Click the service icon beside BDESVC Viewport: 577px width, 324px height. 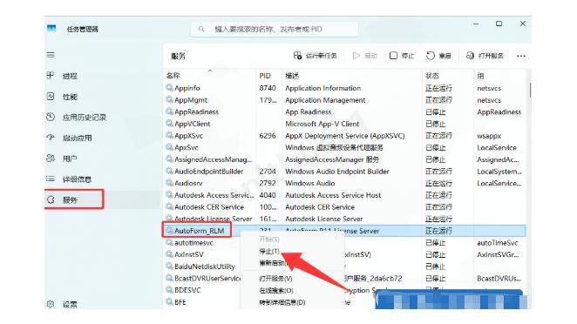point(169,290)
